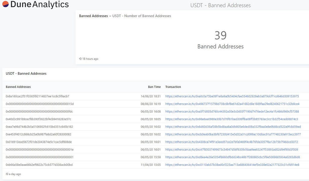
Task: Open etherscan link starting 0xa0c0a75be09f
Action: click(x=232, y=96)
